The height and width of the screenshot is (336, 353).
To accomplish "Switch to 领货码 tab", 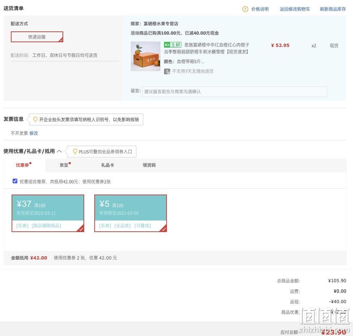I will coord(149,165).
